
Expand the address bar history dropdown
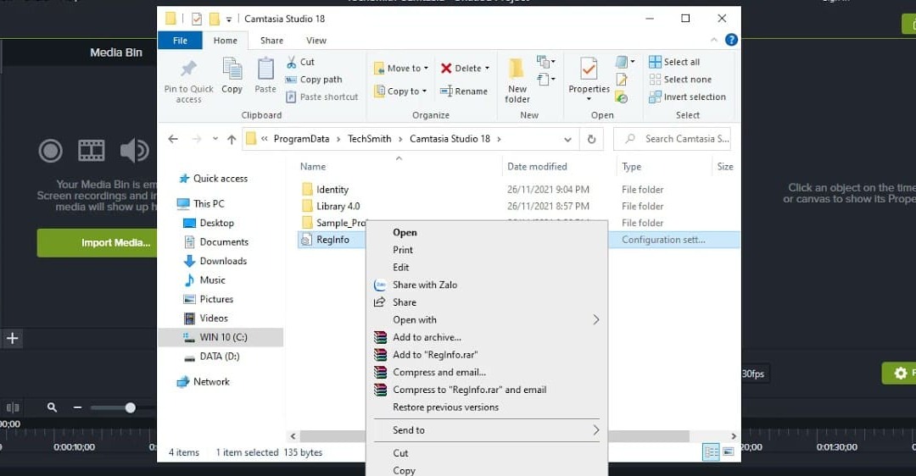click(x=567, y=140)
